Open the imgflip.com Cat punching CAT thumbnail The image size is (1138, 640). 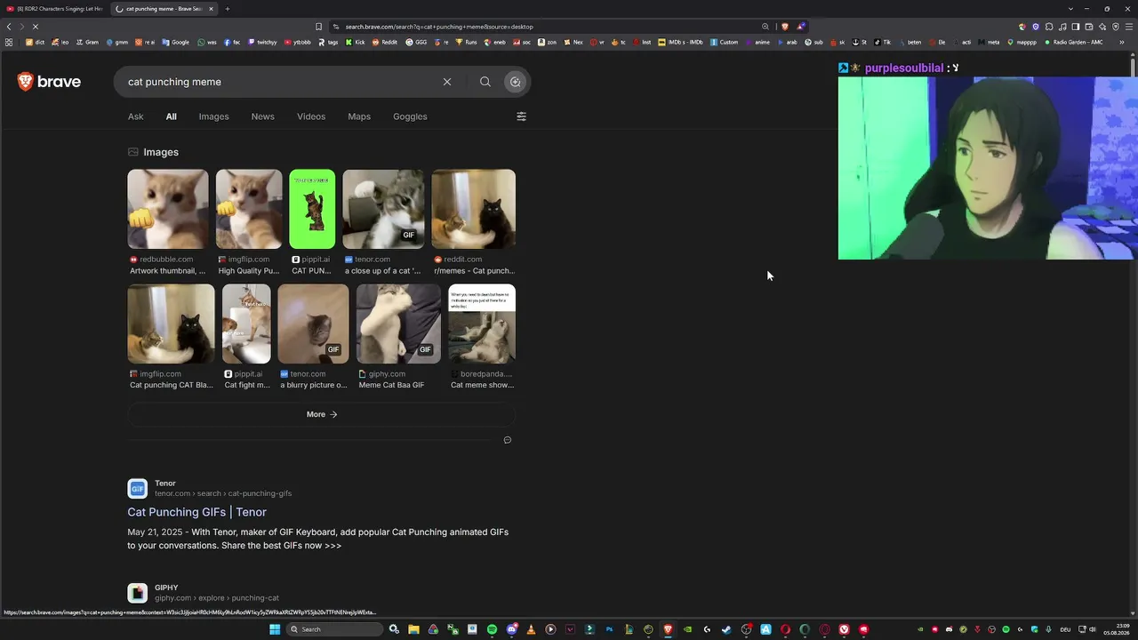pos(171,324)
